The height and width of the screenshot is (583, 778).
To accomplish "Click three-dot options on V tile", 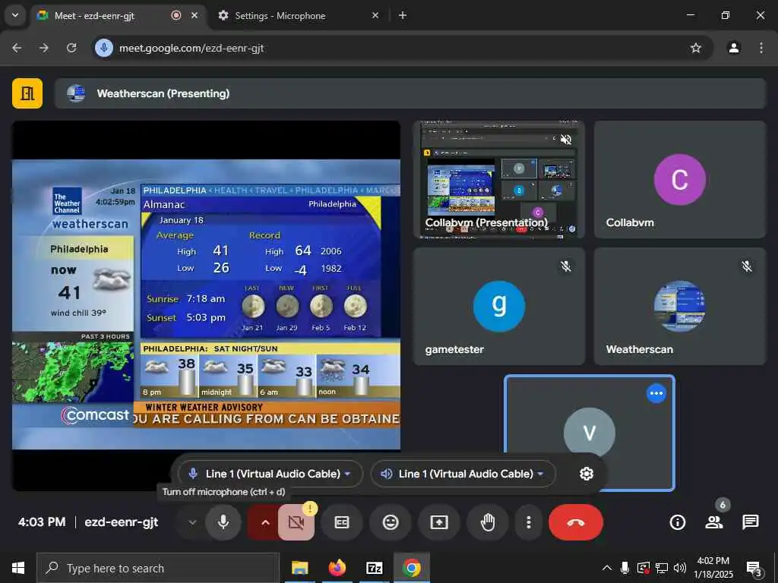I will [x=656, y=393].
